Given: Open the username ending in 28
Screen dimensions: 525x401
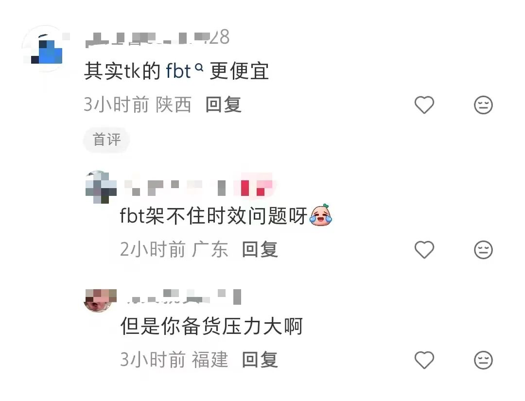Looking at the screenshot, I should (x=157, y=38).
